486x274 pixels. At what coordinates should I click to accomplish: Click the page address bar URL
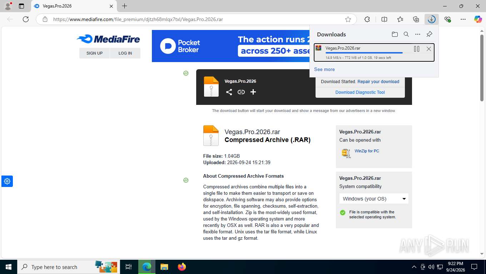click(x=138, y=19)
